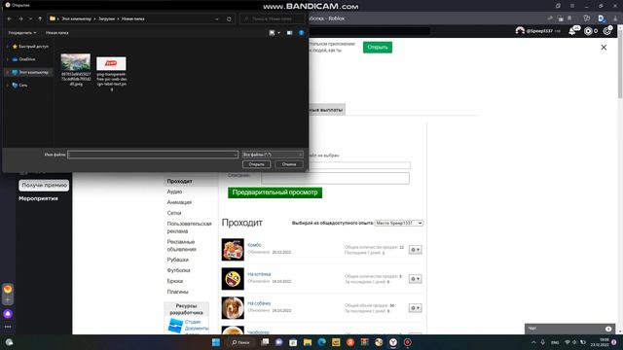Select Пользовательская реклама category

coord(189,227)
